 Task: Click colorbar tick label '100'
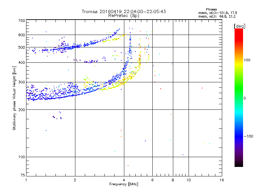pos(247,60)
